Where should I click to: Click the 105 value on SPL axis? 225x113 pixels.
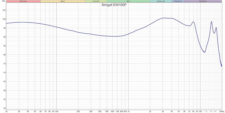4,10
